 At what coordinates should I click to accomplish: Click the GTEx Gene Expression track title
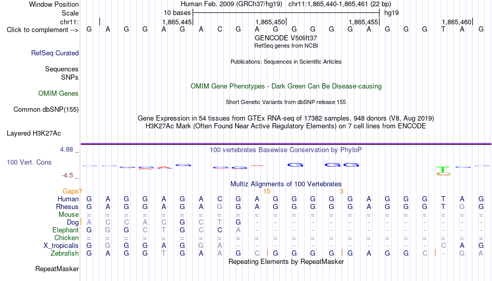coord(286,118)
